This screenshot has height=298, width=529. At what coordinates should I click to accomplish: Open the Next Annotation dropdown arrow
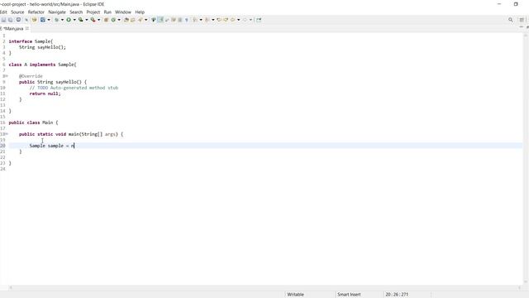(201, 20)
